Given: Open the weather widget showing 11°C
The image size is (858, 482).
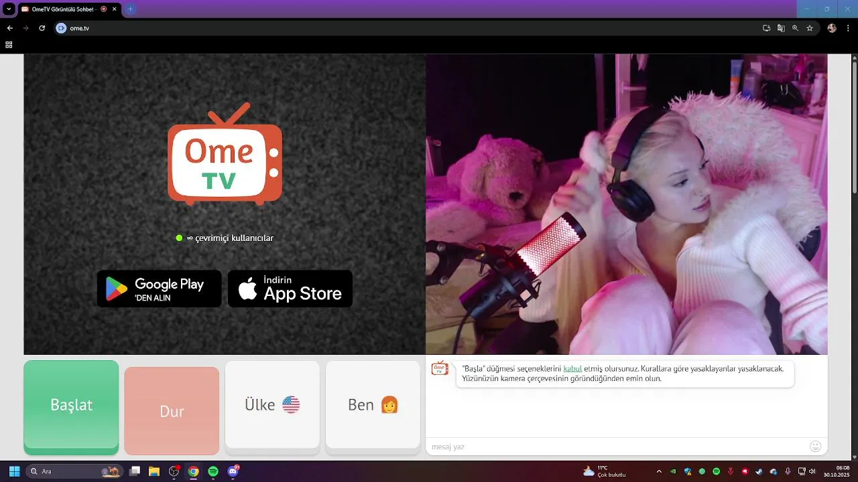Looking at the screenshot, I should [604, 471].
